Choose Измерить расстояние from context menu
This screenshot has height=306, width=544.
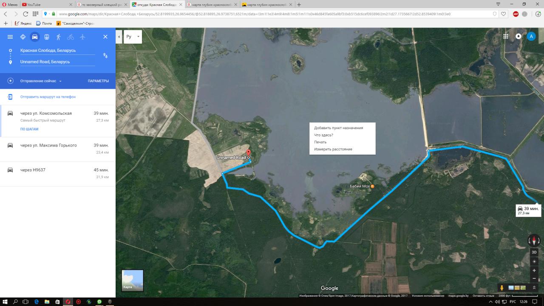pos(333,149)
